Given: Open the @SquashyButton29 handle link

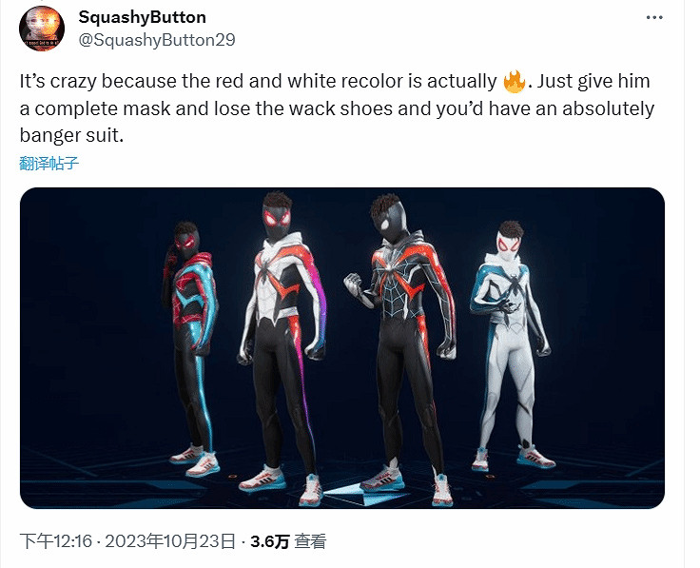Looking at the screenshot, I should (157, 40).
